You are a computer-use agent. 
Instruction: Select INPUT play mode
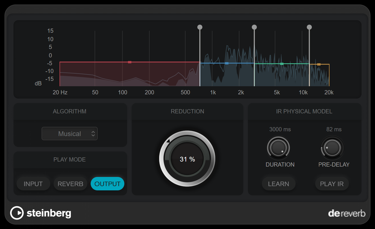coord(33,184)
